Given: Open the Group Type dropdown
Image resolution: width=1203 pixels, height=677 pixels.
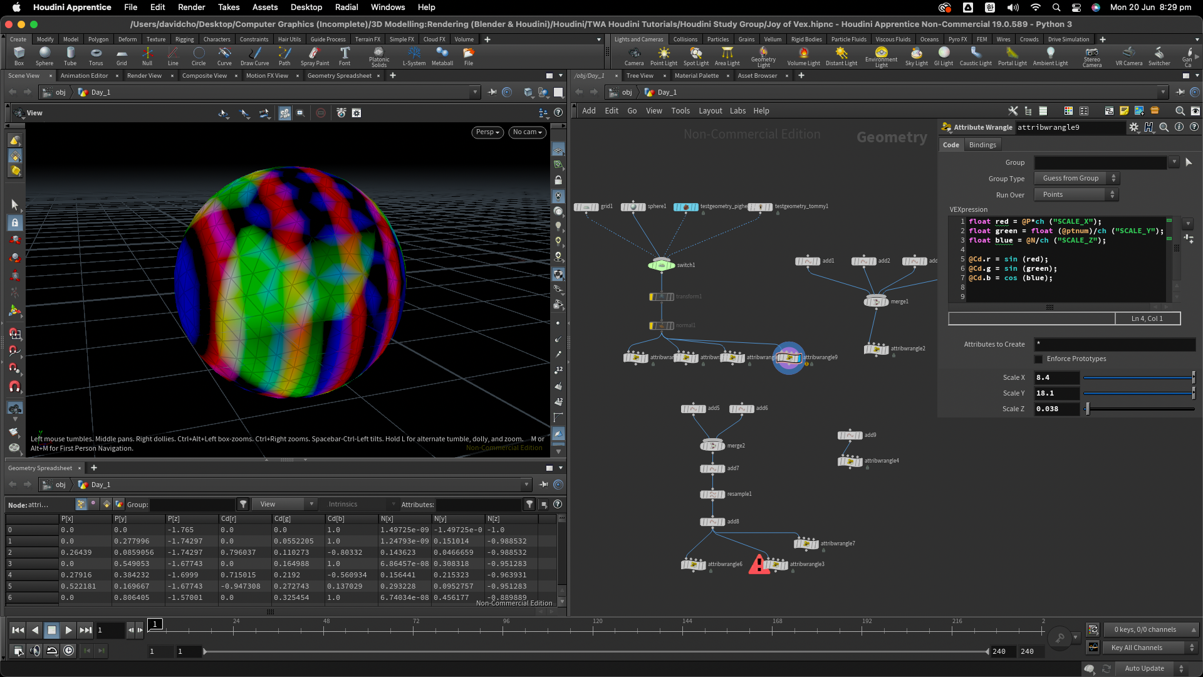Looking at the screenshot, I should coord(1076,179).
